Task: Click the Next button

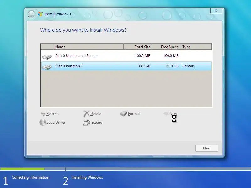Action: pyautogui.click(x=207, y=148)
